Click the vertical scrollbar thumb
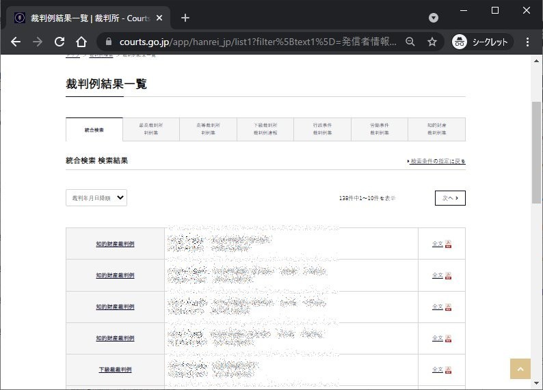The height and width of the screenshot is (390, 543). click(x=536, y=152)
